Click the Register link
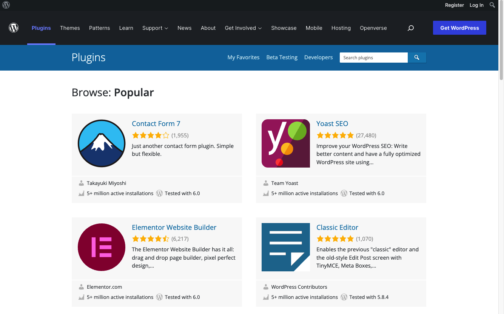The width and height of the screenshot is (504, 314). [455, 5]
